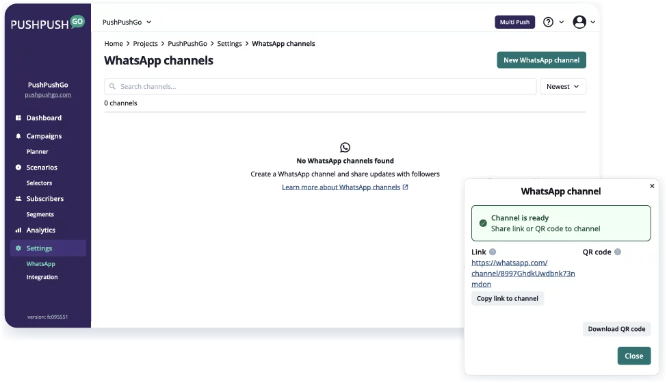Click the 'Channel is ready' heading

coord(520,218)
